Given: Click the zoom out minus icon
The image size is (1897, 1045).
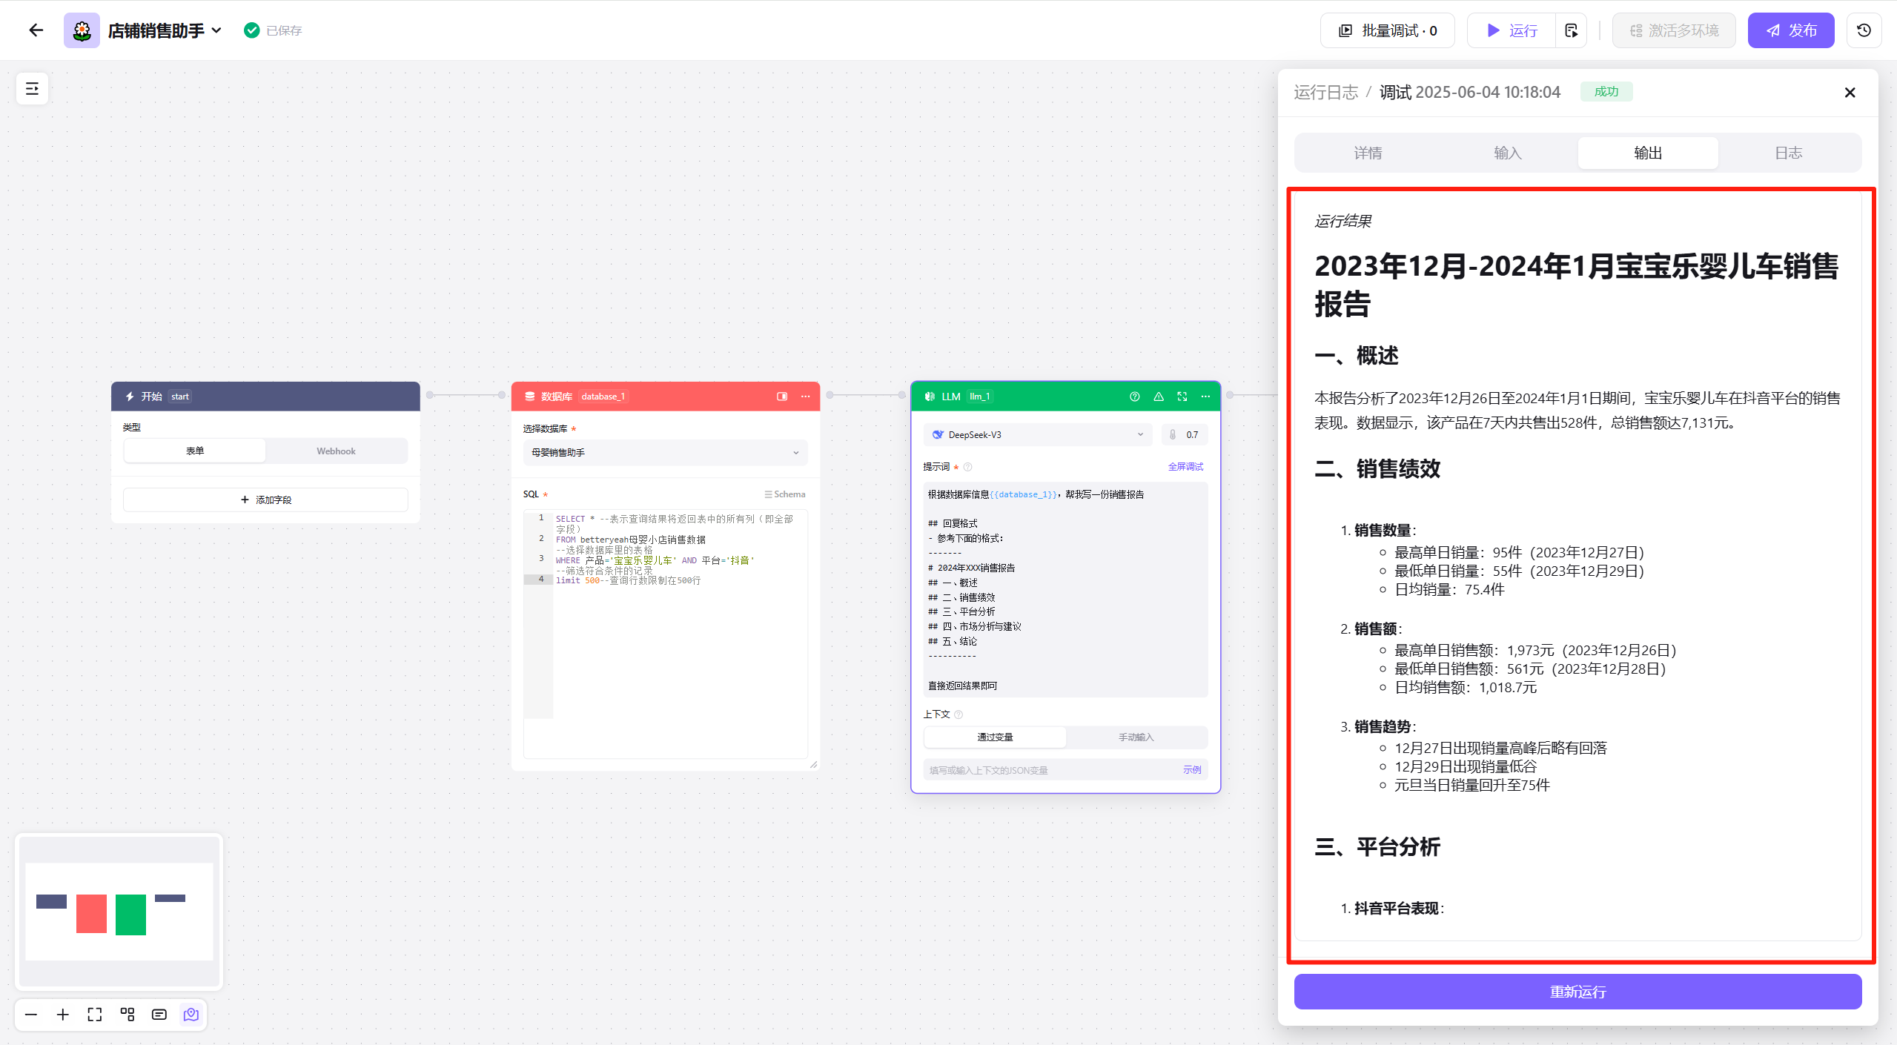Looking at the screenshot, I should click(x=31, y=1015).
